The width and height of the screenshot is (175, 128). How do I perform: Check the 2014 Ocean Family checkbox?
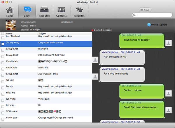(x=3, y=75)
